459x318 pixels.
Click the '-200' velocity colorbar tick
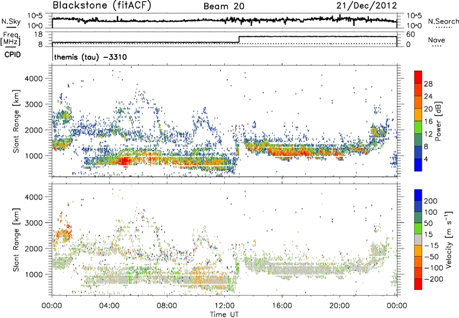[435, 279]
